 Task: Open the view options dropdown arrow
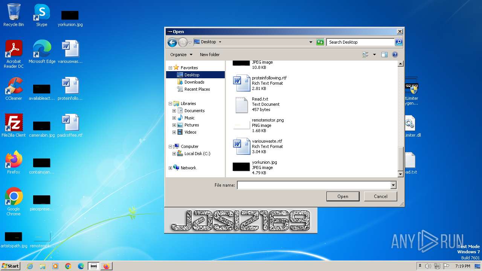click(374, 55)
